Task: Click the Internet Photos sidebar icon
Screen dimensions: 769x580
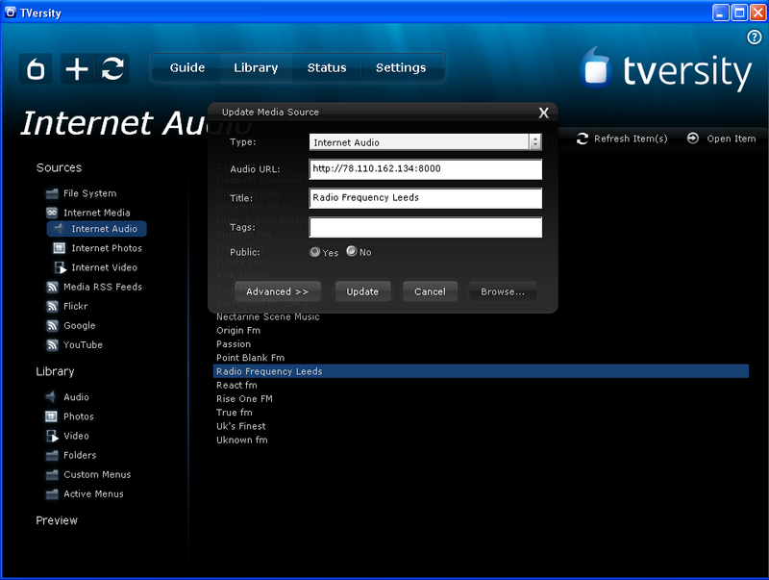Action: [60, 248]
